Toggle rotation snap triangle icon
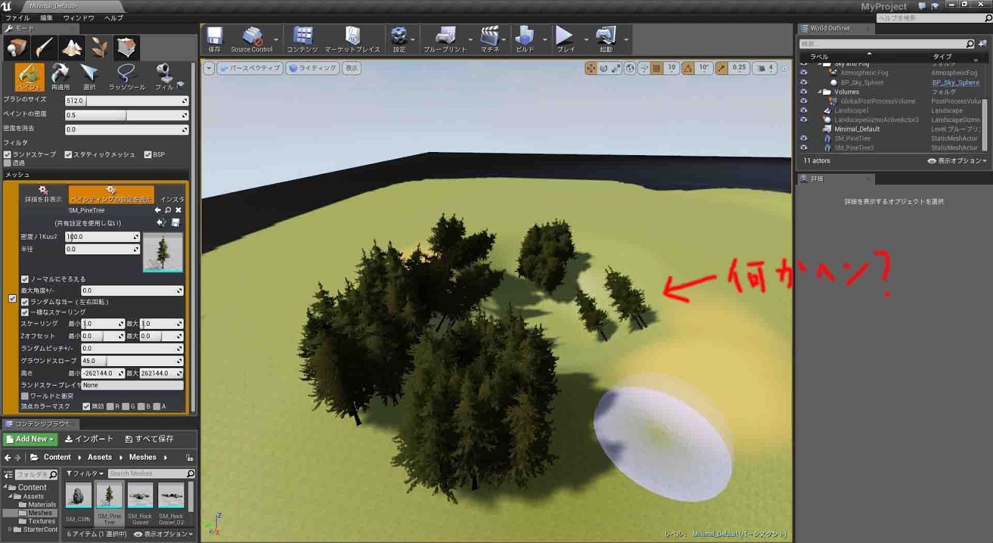This screenshot has width=993, height=543. 688,68
